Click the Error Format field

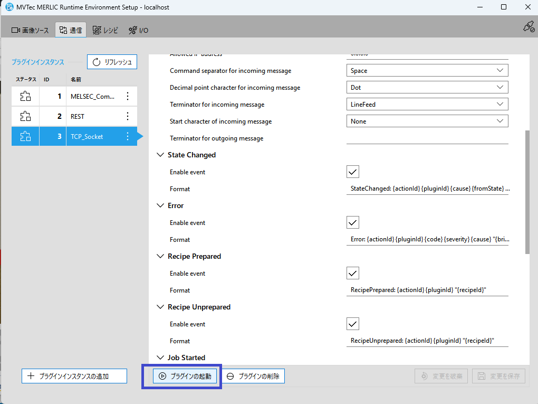pos(427,239)
